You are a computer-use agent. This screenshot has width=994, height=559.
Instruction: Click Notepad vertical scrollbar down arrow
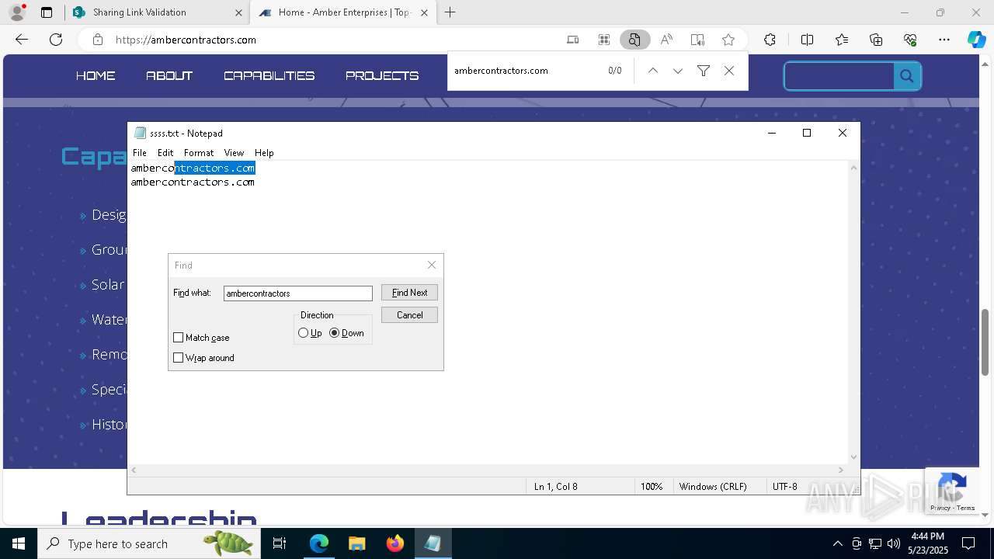tap(854, 457)
